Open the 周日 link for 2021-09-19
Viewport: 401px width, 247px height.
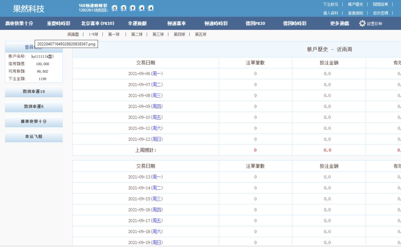157,242
